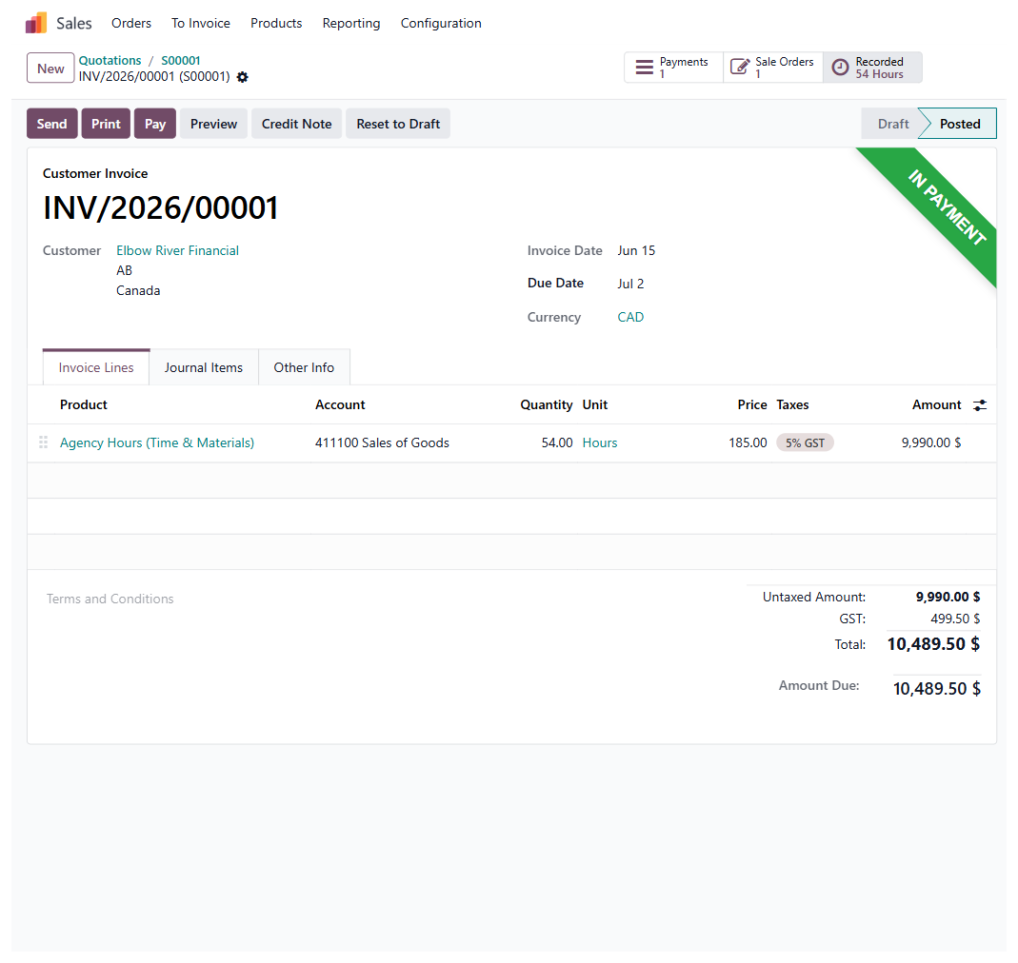The width and height of the screenshot is (1018, 963).
Task: Switch to the Journal Items tab
Action: coord(203,367)
